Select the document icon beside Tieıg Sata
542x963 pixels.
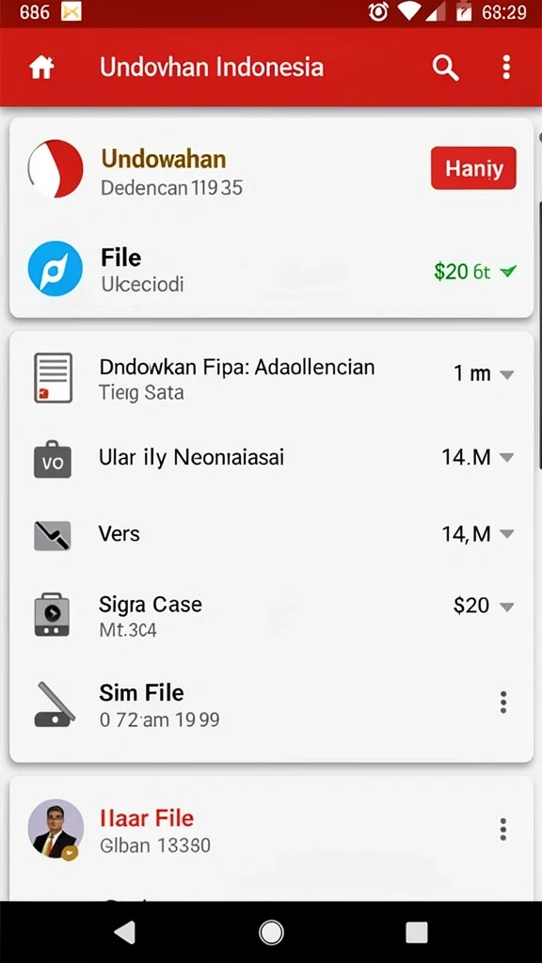click(x=53, y=378)
